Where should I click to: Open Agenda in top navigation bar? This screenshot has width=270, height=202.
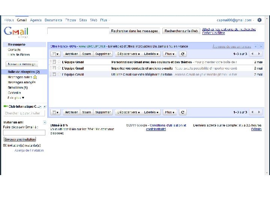(x=36, y=20)
